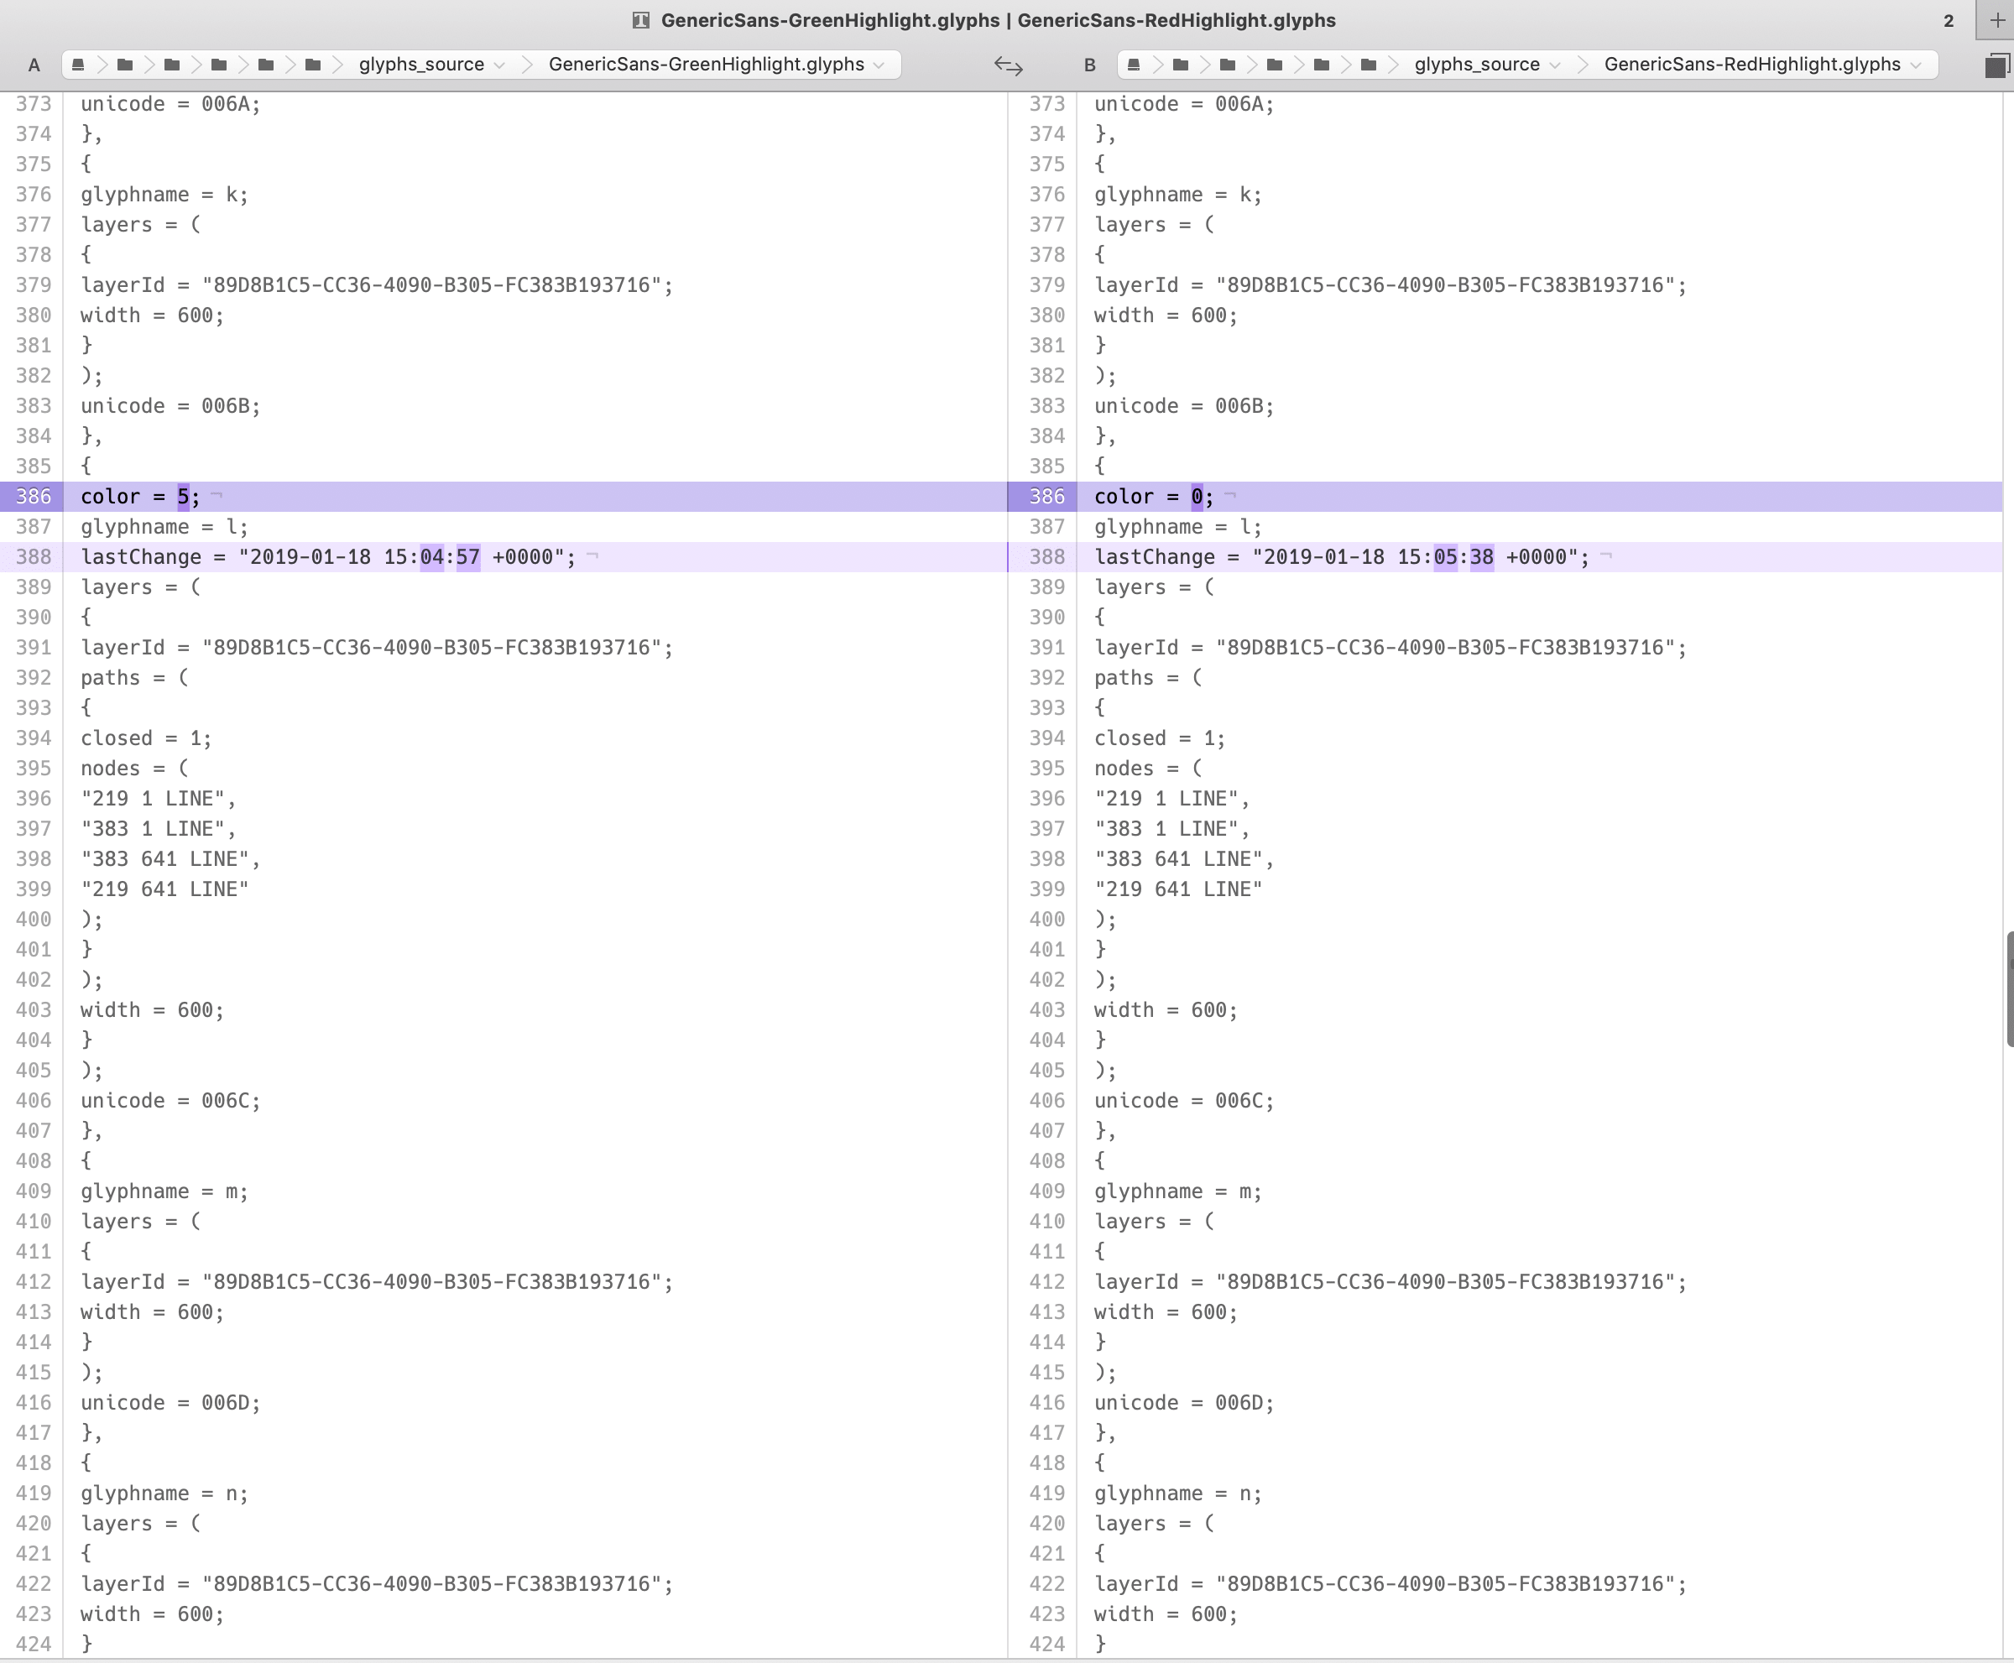The image size is (2014, 1663).
Task: Open a new comparison with the plus icon
Action: (x=1996, y=19)
